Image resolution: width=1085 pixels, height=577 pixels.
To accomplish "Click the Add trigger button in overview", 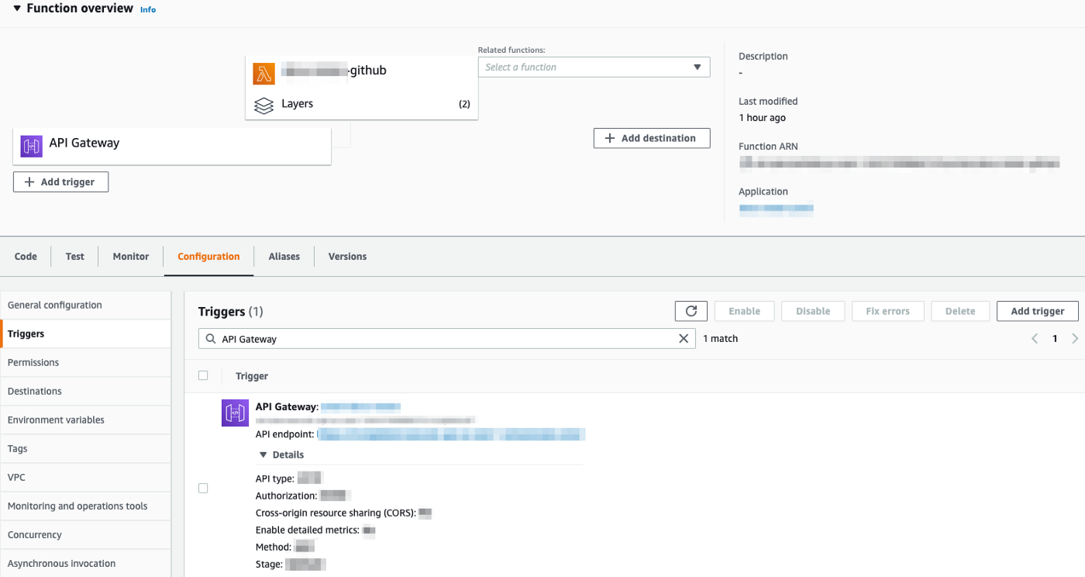I will [x=60, y=181].
